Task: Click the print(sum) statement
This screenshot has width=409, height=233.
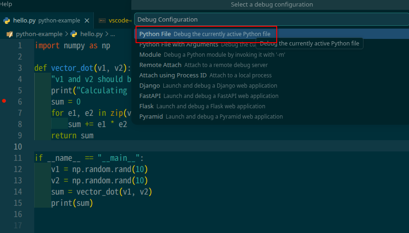Action: pos(72,203)
